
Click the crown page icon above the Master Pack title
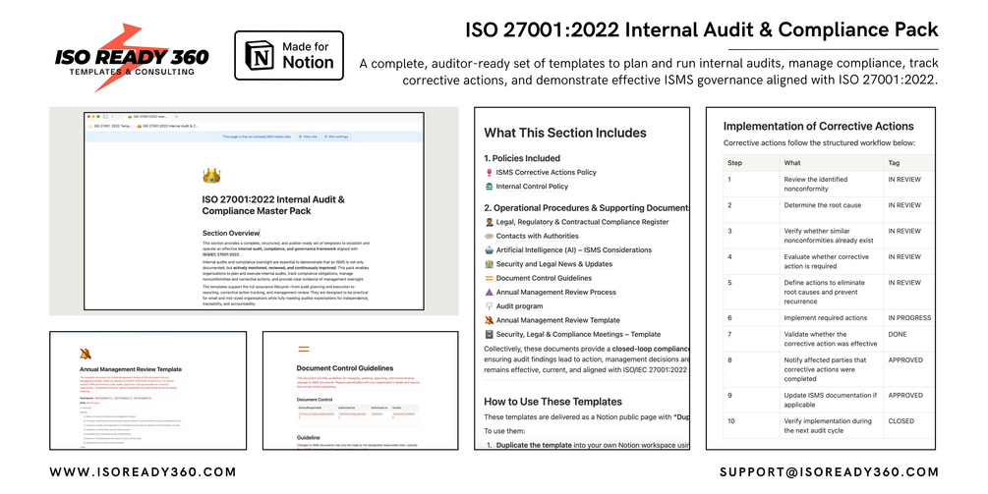pyautogui.click(x=211, y=176)
